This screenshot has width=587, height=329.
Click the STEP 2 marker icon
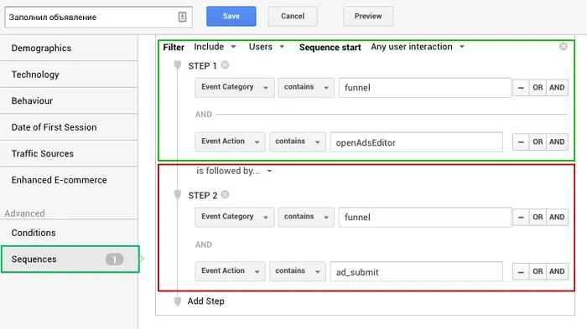click(178, 195)
